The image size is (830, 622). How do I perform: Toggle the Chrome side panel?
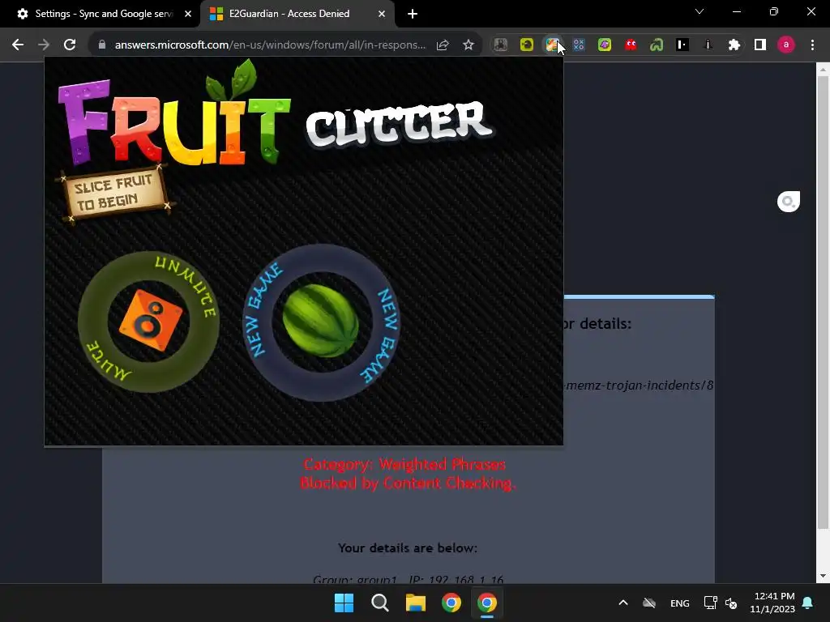[x=760, y=45]
